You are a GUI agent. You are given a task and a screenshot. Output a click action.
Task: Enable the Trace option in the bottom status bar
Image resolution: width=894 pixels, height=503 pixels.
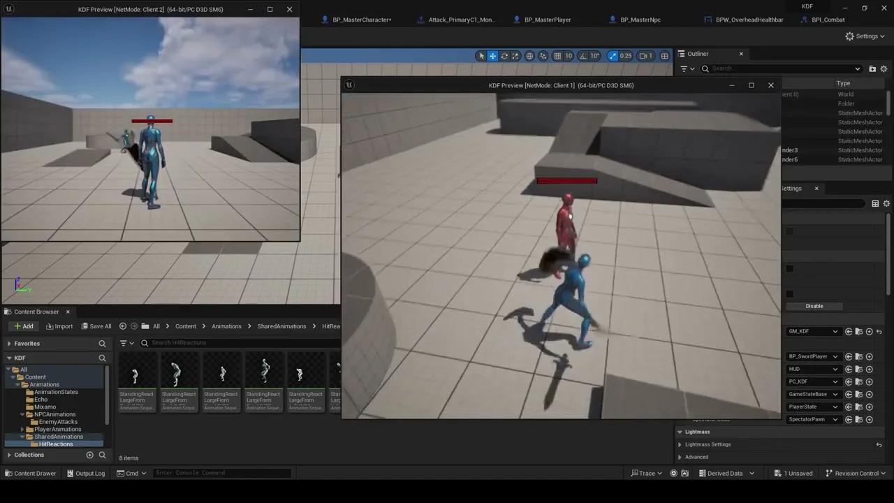(646, 473)
